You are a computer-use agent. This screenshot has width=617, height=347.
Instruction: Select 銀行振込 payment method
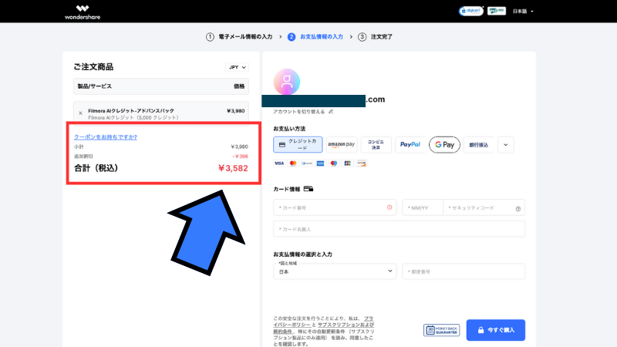tap(478, 145)
